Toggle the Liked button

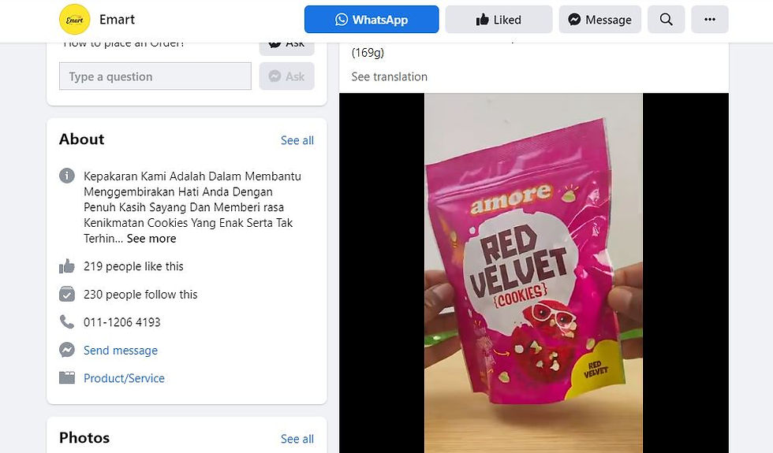coord(499,19)
